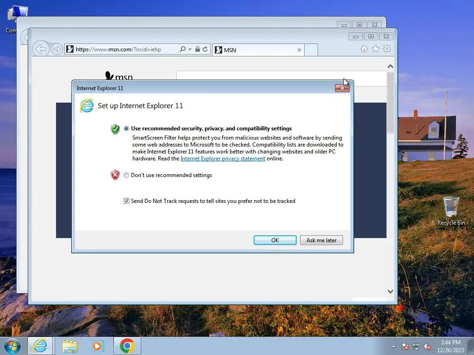
Task: Click the taskbar clock showing 2:44 PM
Action: coord(450,346)
